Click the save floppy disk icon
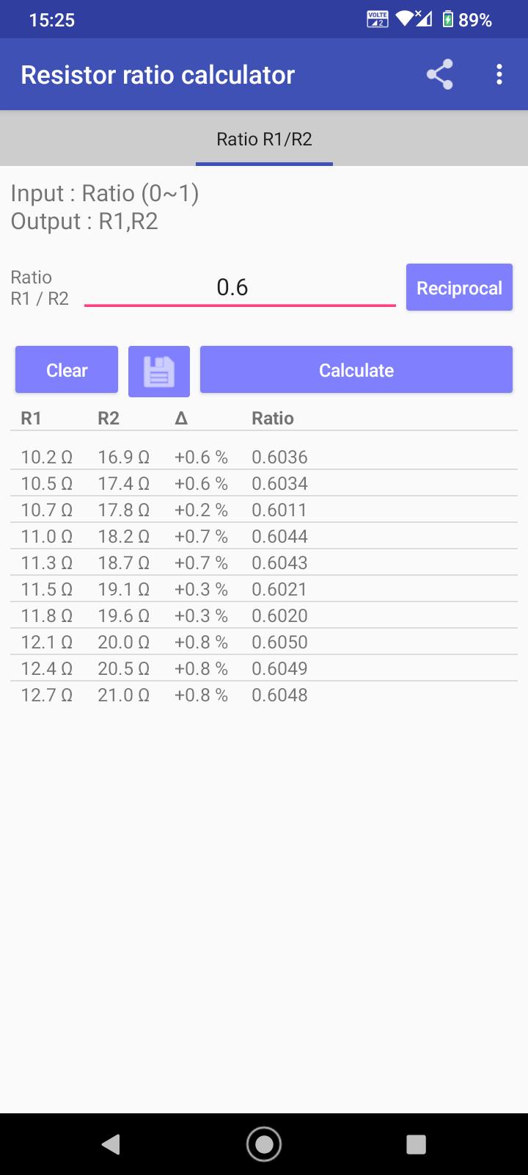This screenshot has height=1175, width=528. pos(159,371)
